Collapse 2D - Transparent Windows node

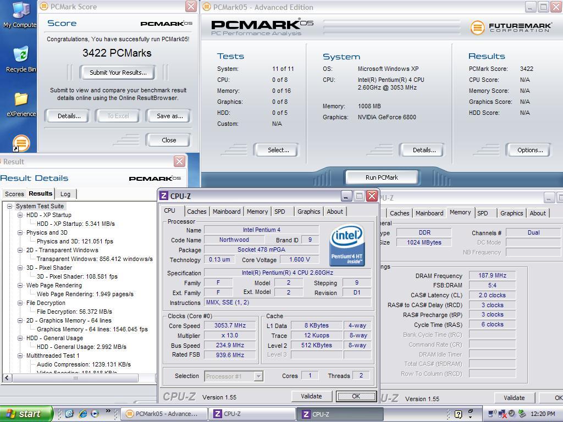click(20, 250)
